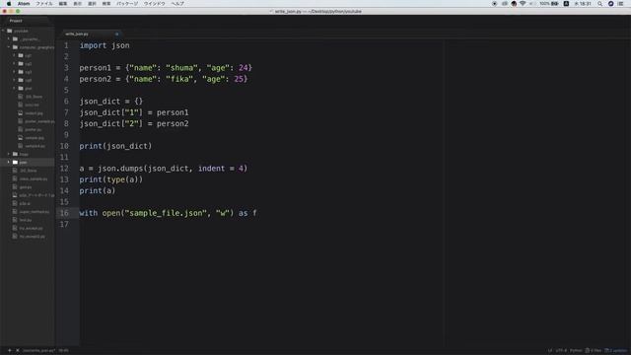Click 'indent' keyword argument on line 12

click(211, 169)
